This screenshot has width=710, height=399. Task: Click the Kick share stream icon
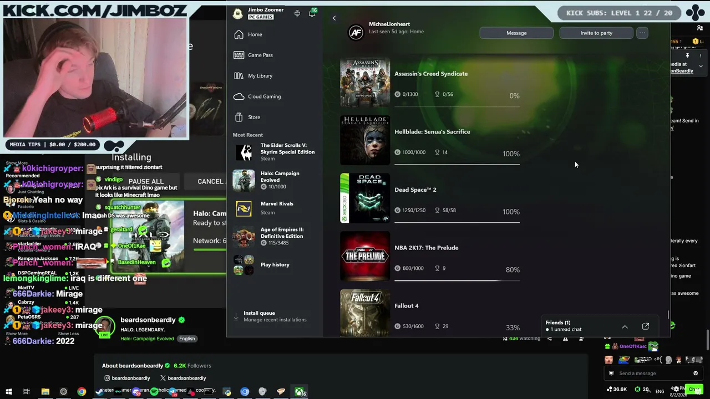pyautogui.click(x=550, y=339)
